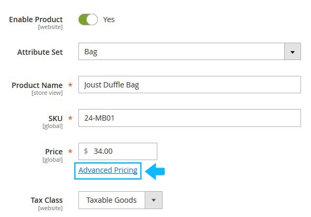Open the Attribute Set dropdown arrow
Viewport: 311px width, 217px height.
coord(293,52)
